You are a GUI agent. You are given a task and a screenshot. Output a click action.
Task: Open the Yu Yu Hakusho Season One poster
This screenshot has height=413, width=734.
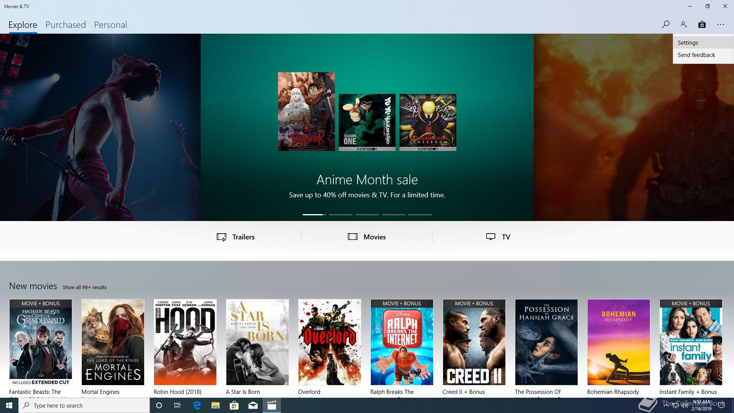(367, 122)
